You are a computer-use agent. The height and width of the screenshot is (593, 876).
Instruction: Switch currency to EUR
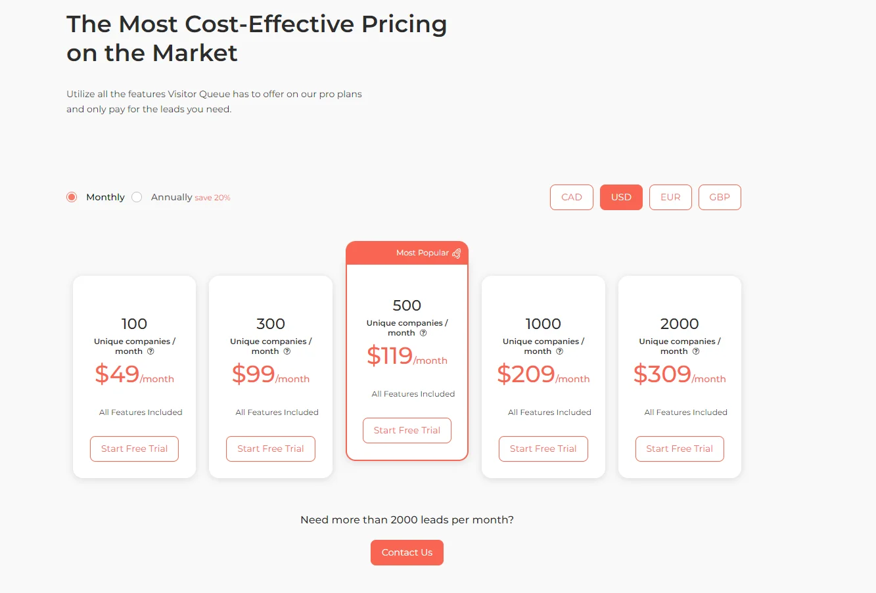tap(670, 197)
